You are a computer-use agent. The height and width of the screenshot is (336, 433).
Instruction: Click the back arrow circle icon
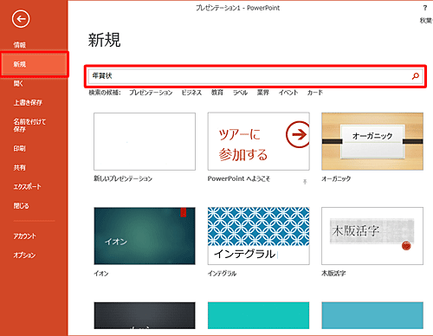point(21,19)
